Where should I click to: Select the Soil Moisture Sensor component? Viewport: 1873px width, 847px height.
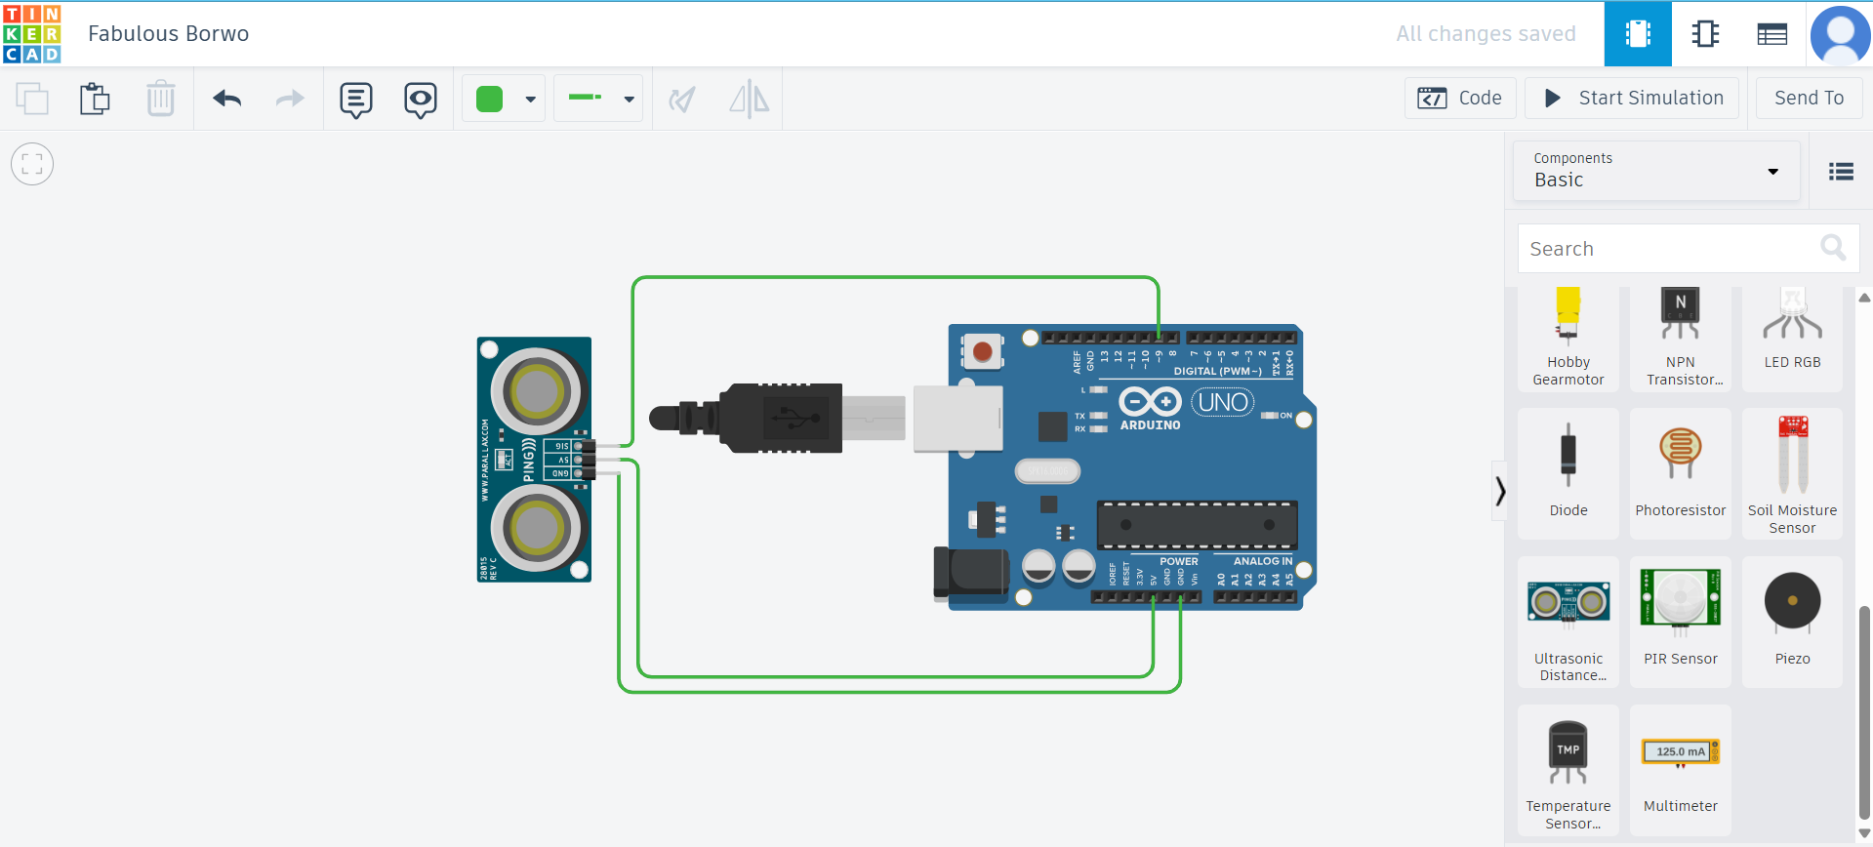coord(1792,473)
